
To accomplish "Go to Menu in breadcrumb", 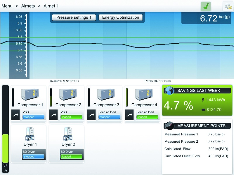I will (x=7, y=6).
